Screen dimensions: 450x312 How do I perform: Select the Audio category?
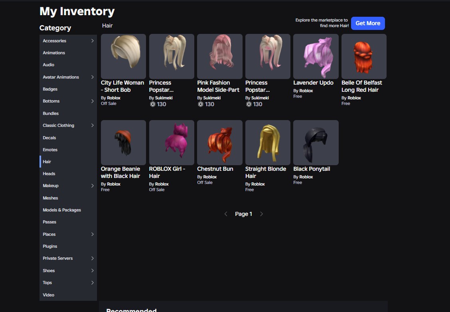[x=68, y=65]
